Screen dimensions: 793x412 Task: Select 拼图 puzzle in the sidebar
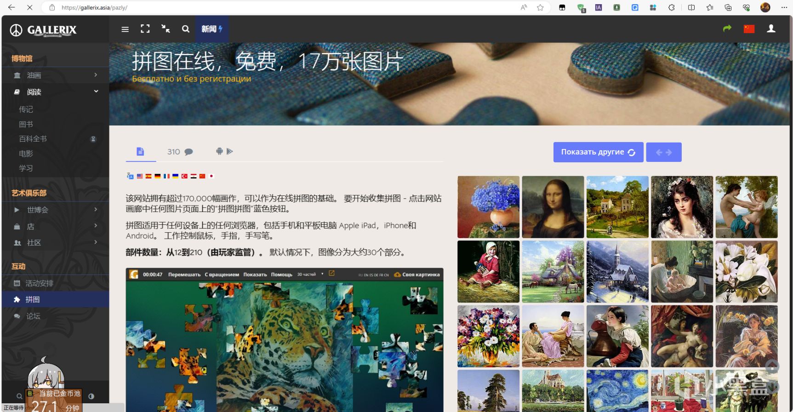click(x=56, y=299)
